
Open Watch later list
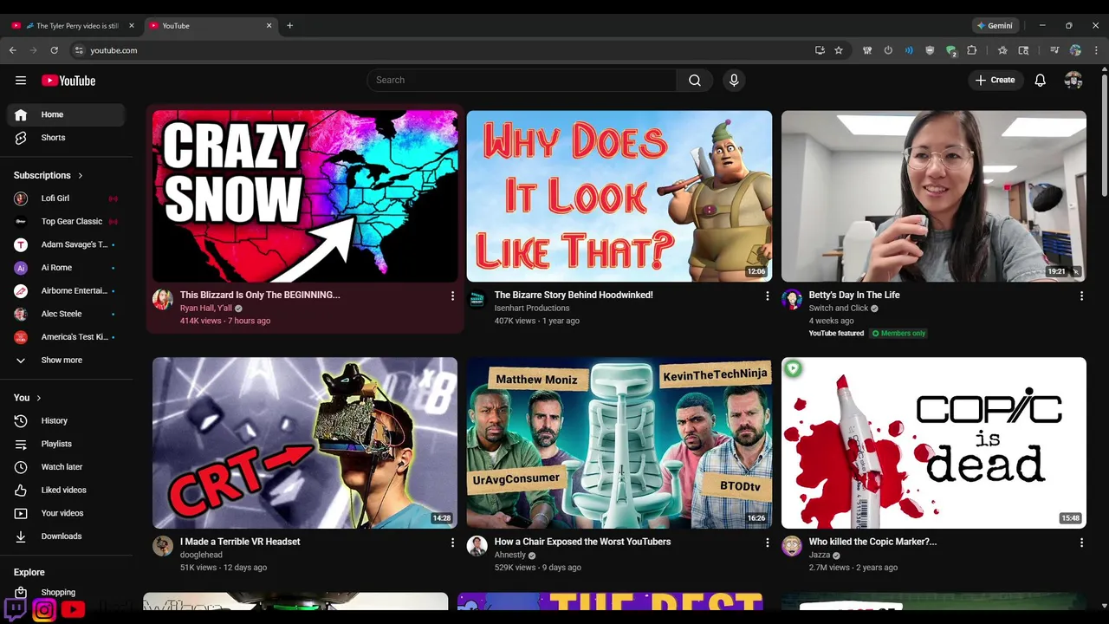pyautogui.click(x=66, y=467)
